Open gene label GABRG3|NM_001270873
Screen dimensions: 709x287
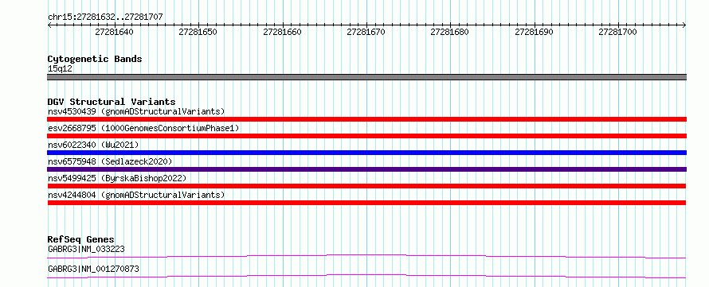tap(93, 269)
